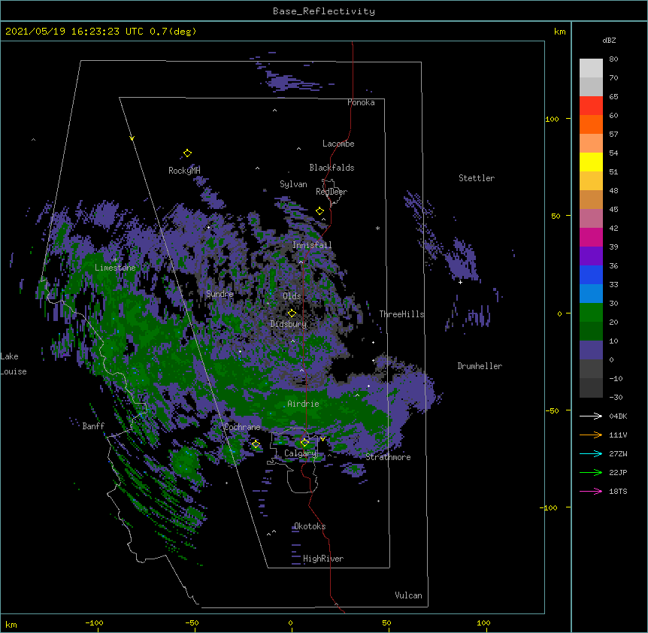Click the Strathmore label
The width and height of the screenshot is (648, 633).
388,457
